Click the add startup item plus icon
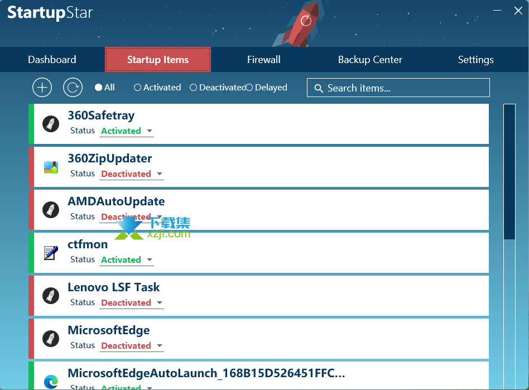Screen dimensions: 529x390 click(42, 88)
